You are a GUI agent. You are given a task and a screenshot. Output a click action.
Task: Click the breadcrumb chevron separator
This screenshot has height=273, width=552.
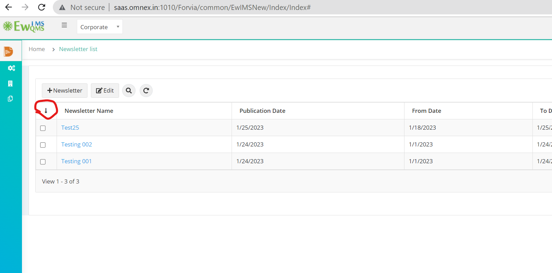point(53,49)
